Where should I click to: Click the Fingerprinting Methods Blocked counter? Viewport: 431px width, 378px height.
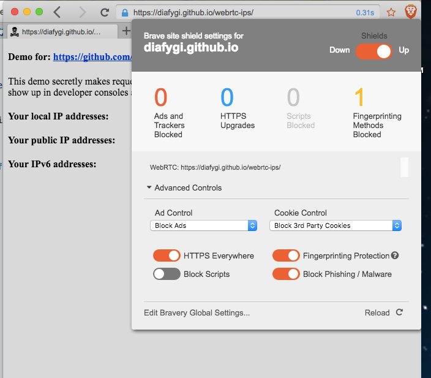coord(377,112)
